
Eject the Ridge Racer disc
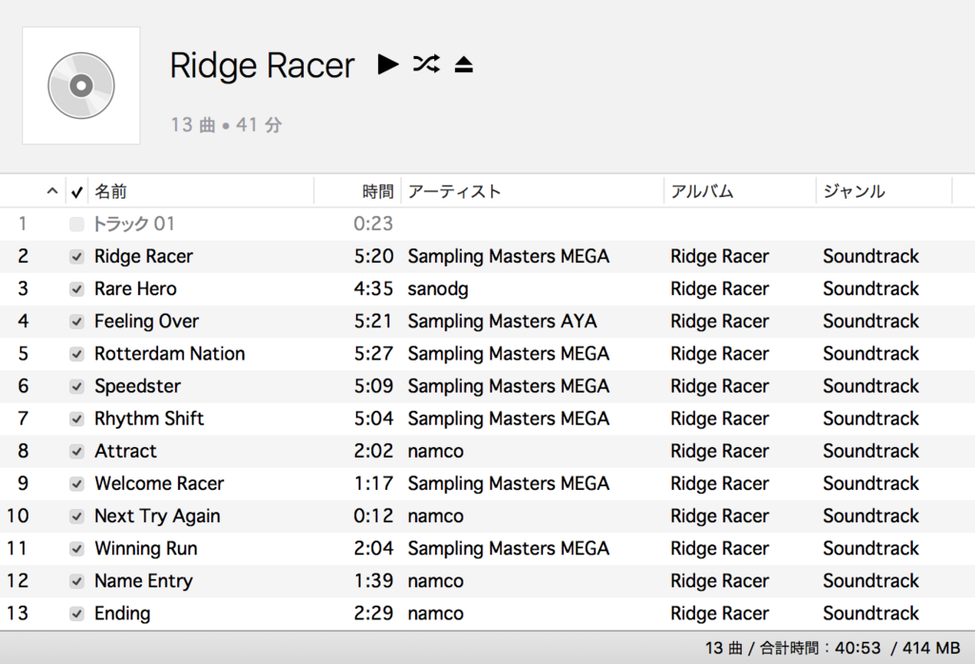(464, 64)
